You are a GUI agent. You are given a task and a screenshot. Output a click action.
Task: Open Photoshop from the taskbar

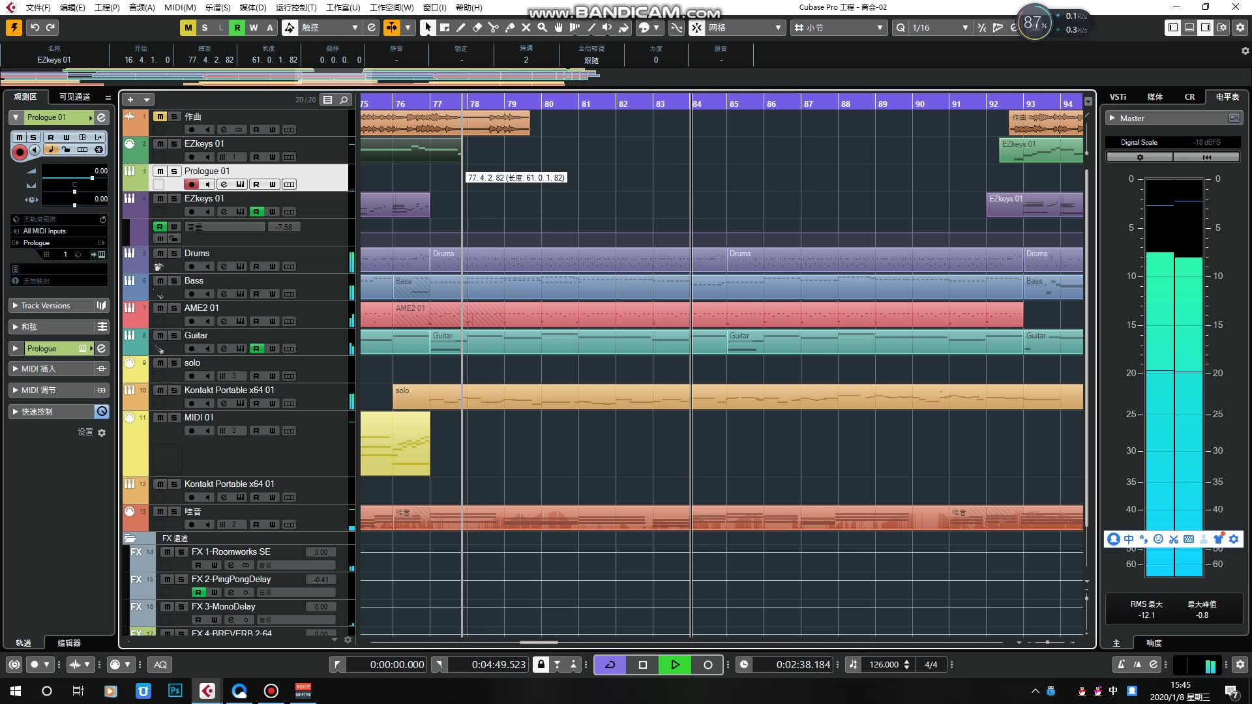175,691
